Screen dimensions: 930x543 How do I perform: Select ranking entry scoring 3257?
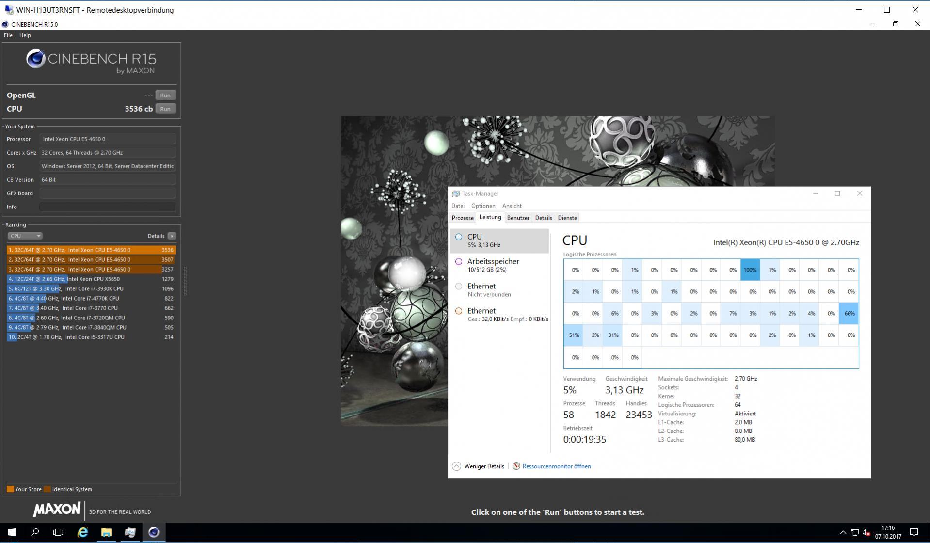(91, 270)
